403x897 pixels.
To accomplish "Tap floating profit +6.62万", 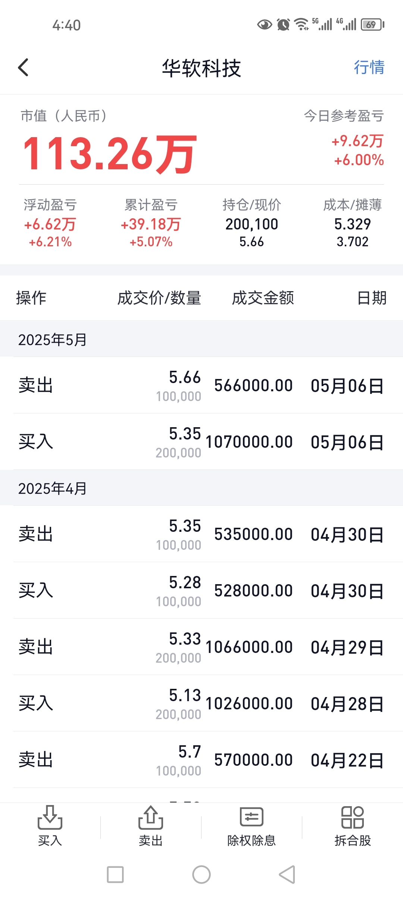I will point(50,224).
